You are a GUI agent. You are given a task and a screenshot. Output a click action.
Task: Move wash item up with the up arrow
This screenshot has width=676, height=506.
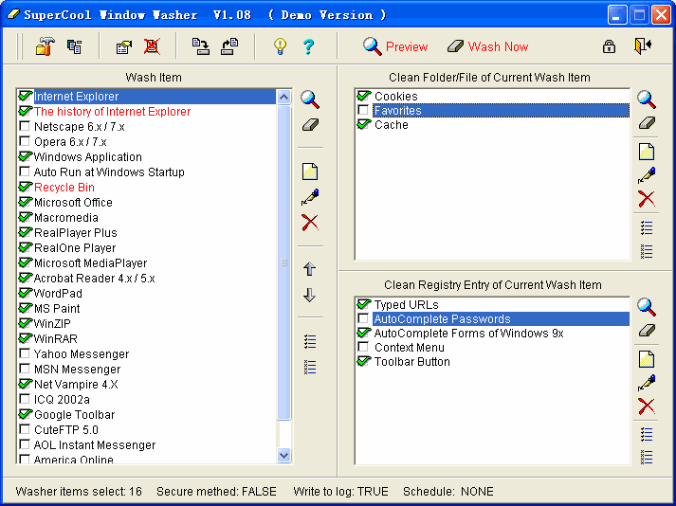[309, 269]
